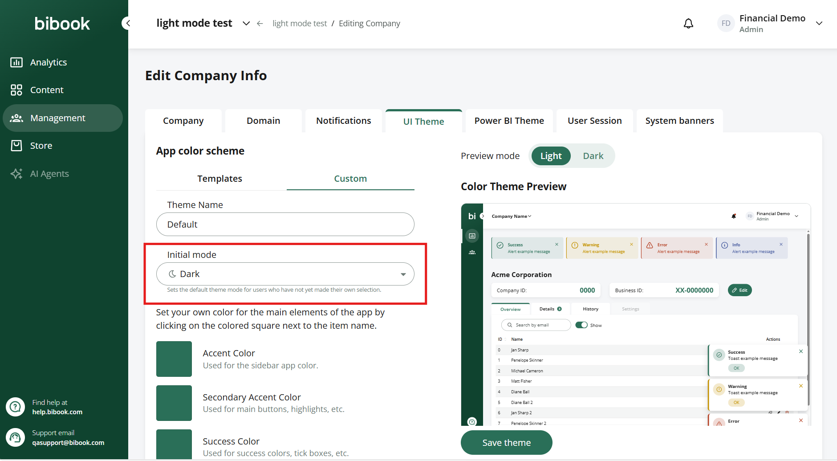Dismiss the Warning toast with its X
This screenshot has height=461, width=837.
point(801,386)
